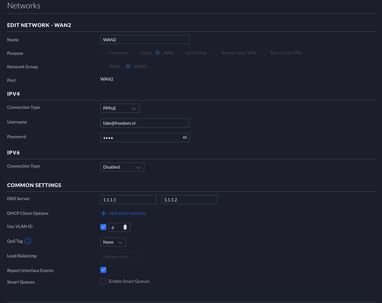This screenshot has height=303, width=382.
Task: Click the IPV4 section heading
Action: point(13,94)
